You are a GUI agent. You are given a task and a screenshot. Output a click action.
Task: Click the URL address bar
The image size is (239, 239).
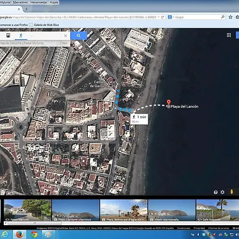point(78,17)
